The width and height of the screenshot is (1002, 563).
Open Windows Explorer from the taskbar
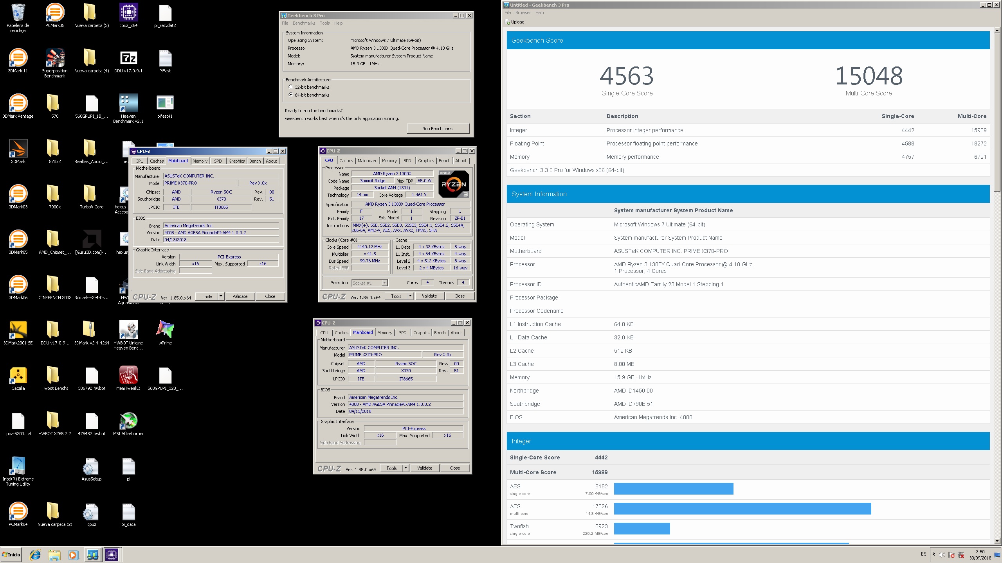click(x=54, y=555)
